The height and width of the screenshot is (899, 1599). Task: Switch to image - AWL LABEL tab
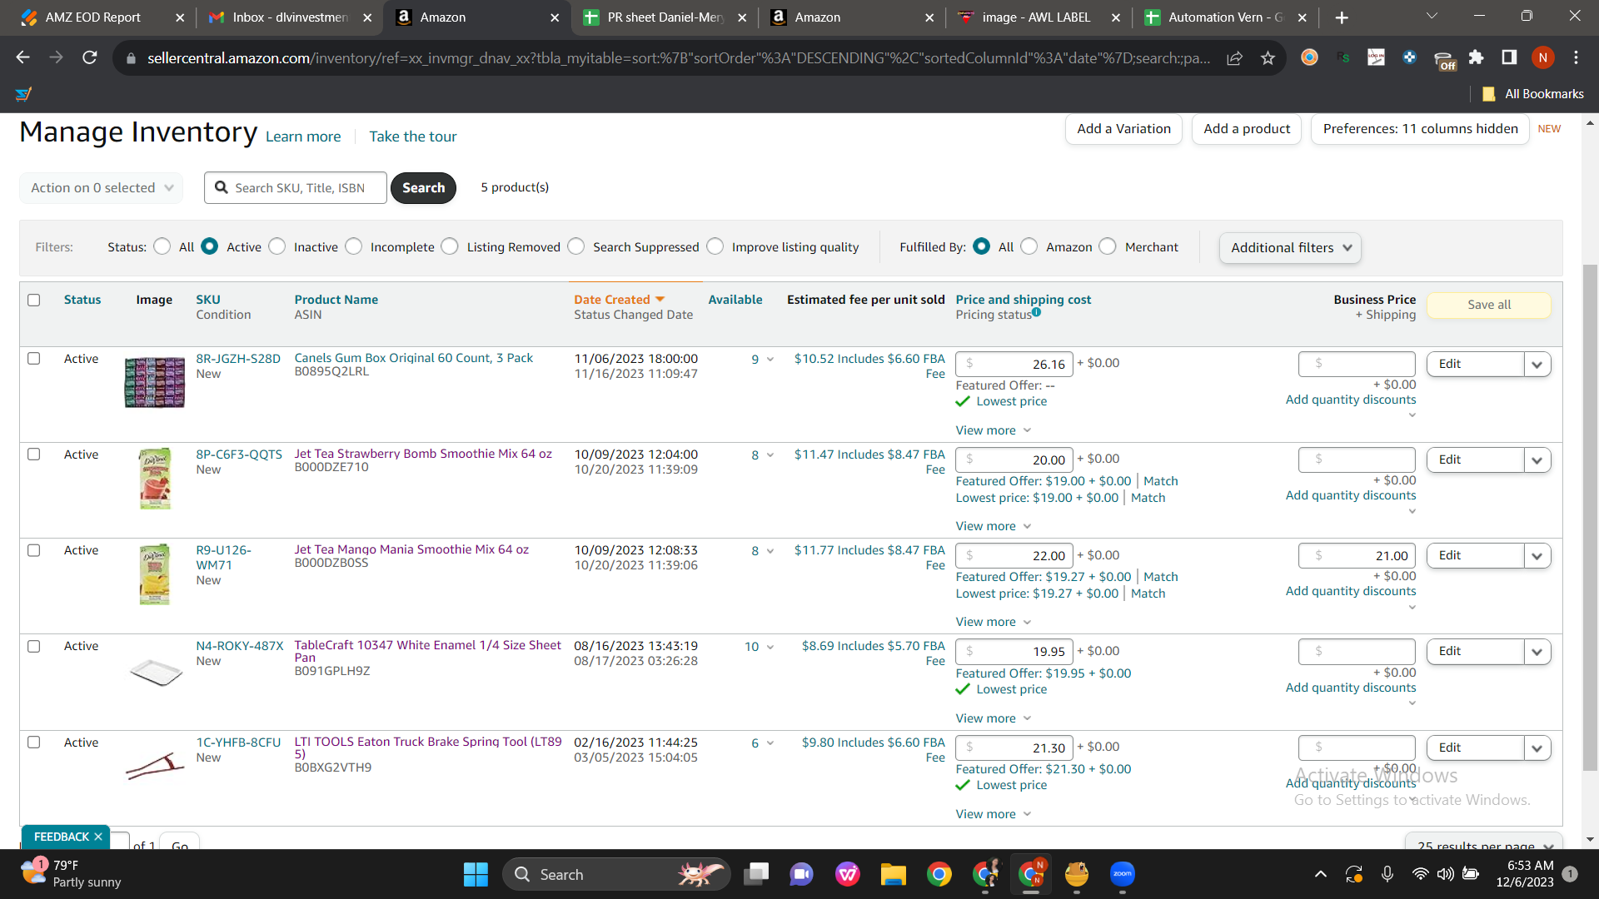click(x=1039, y=17)
